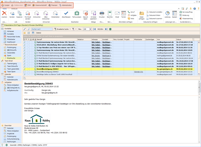The height and width of the screenshot is (147, 201).
Task: Open the Finanzen module
Action: pyautogui.click(x=53, y=5)
